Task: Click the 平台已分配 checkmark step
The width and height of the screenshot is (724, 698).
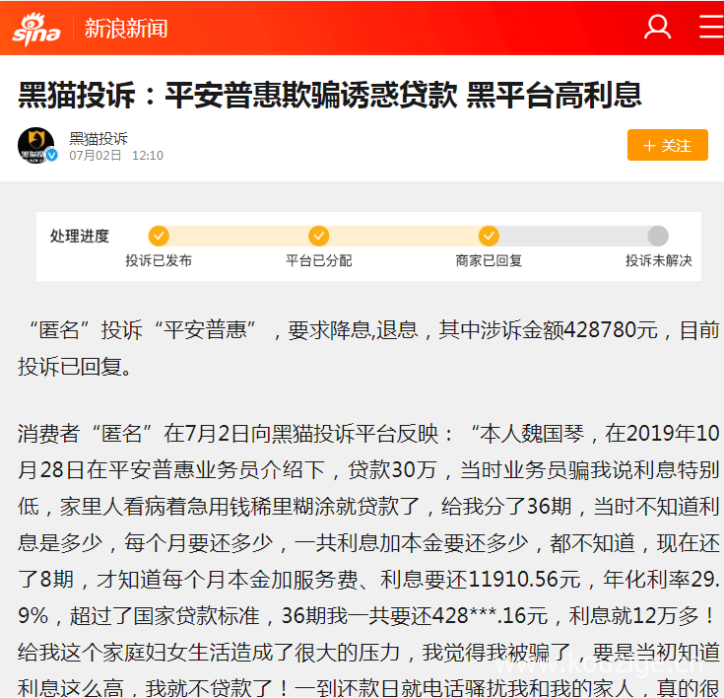Action: click(318, 236)
